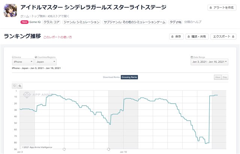Expand the Jan 3 – Jan 16 date range

pos(209,62)
